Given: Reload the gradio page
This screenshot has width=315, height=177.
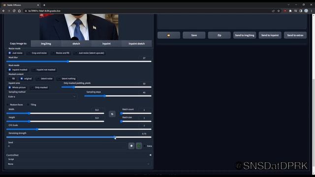Looking at the screenshot, I should point(14,11).
